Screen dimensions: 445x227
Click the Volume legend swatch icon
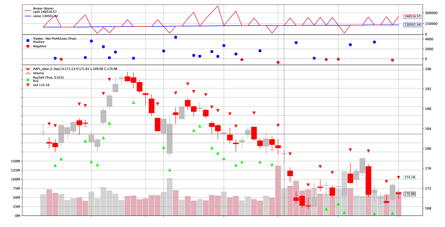tap(28, 73)
